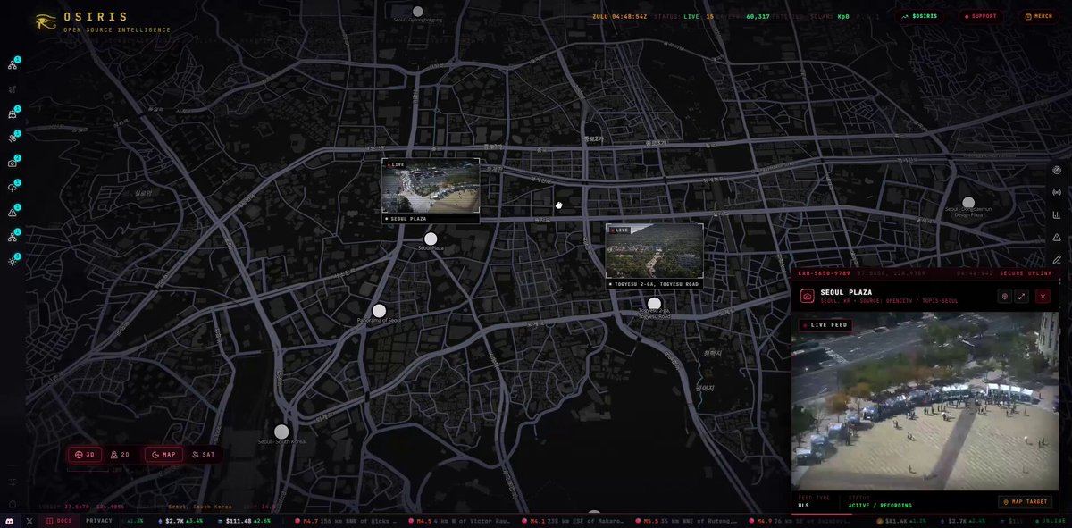Open the radar gauge tool on the right toolbar
This screenshot has height=528, width=1072.
[1057, 169]
